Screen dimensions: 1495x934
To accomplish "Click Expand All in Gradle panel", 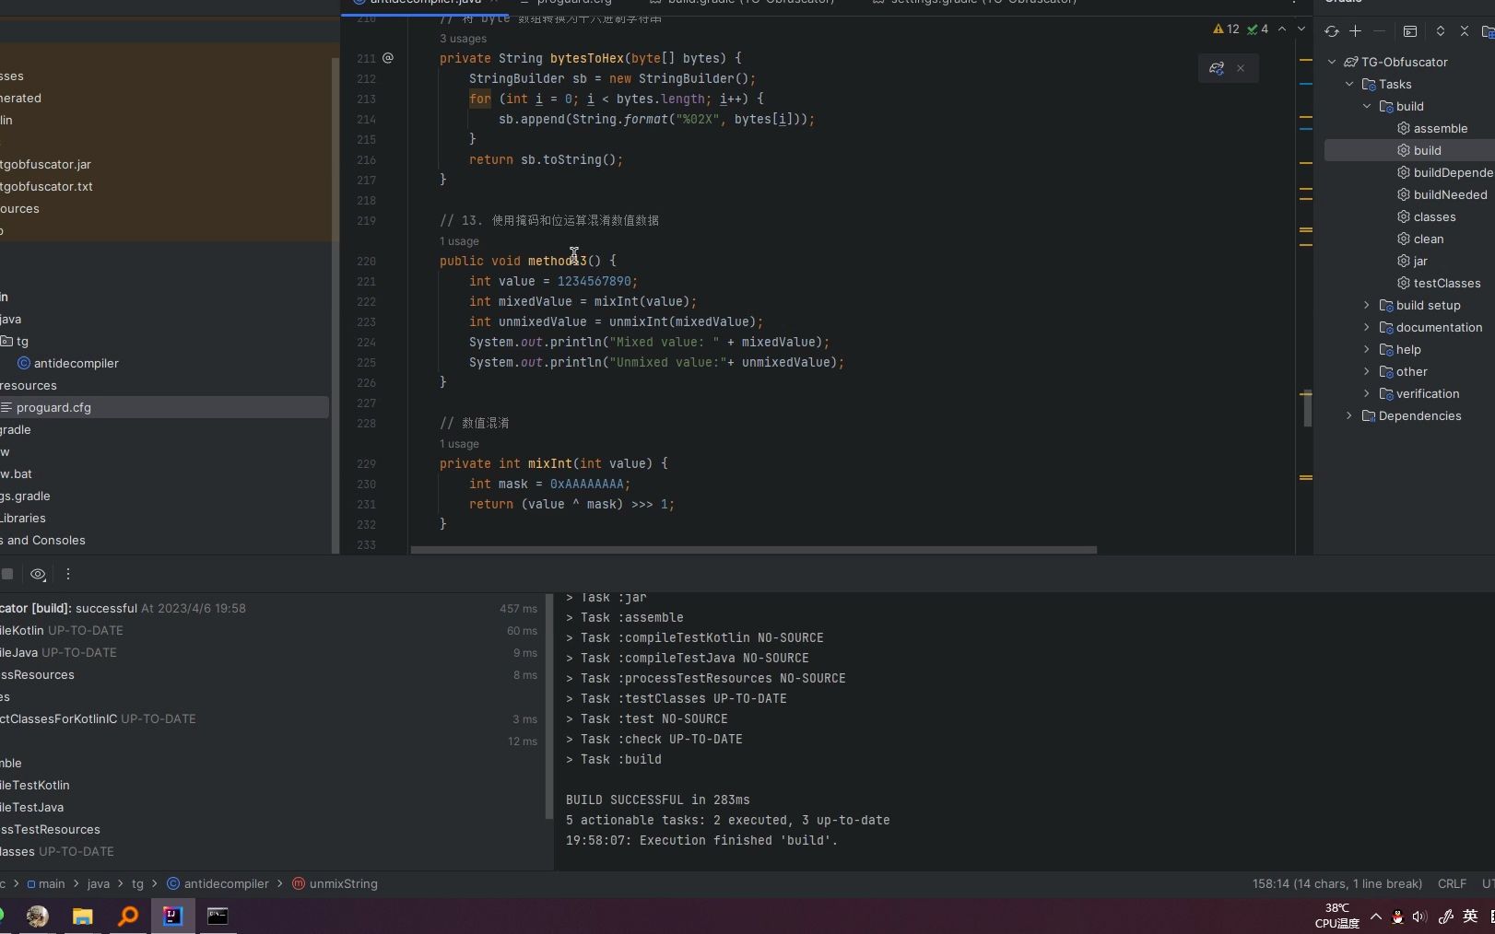I will [1440, 31].
